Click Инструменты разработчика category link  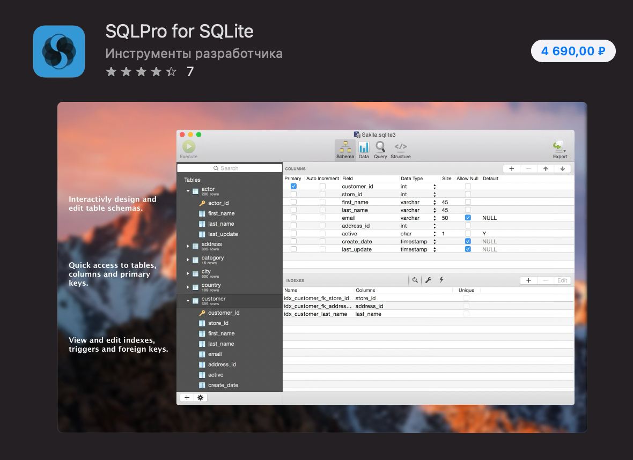[x=194, y=53]
